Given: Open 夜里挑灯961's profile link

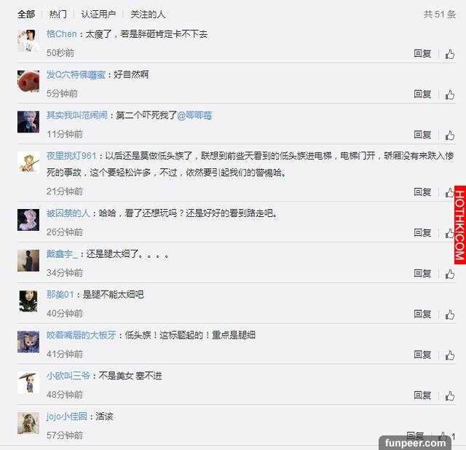Looking at the screenshot, I should 71,156.
